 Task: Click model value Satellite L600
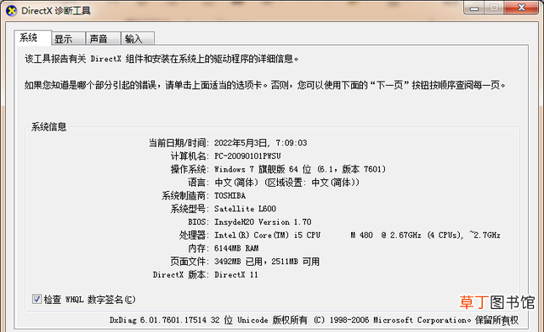pos(245,209)
